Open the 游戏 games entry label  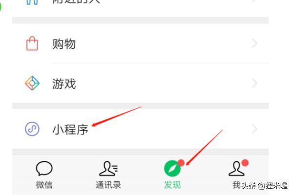click(64, 84)
